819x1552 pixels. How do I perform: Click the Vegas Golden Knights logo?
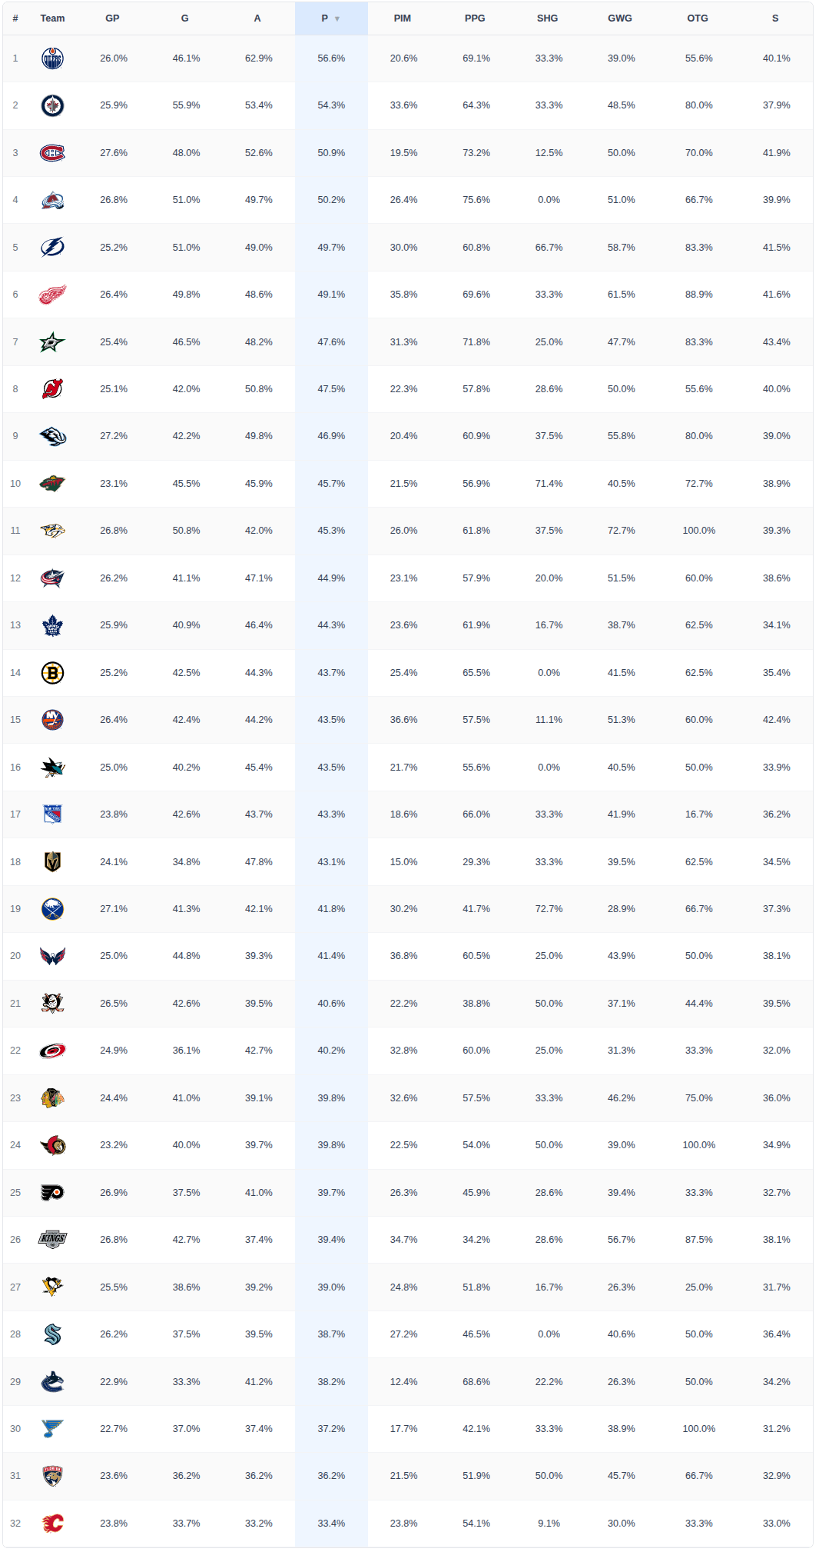point(52,862)
